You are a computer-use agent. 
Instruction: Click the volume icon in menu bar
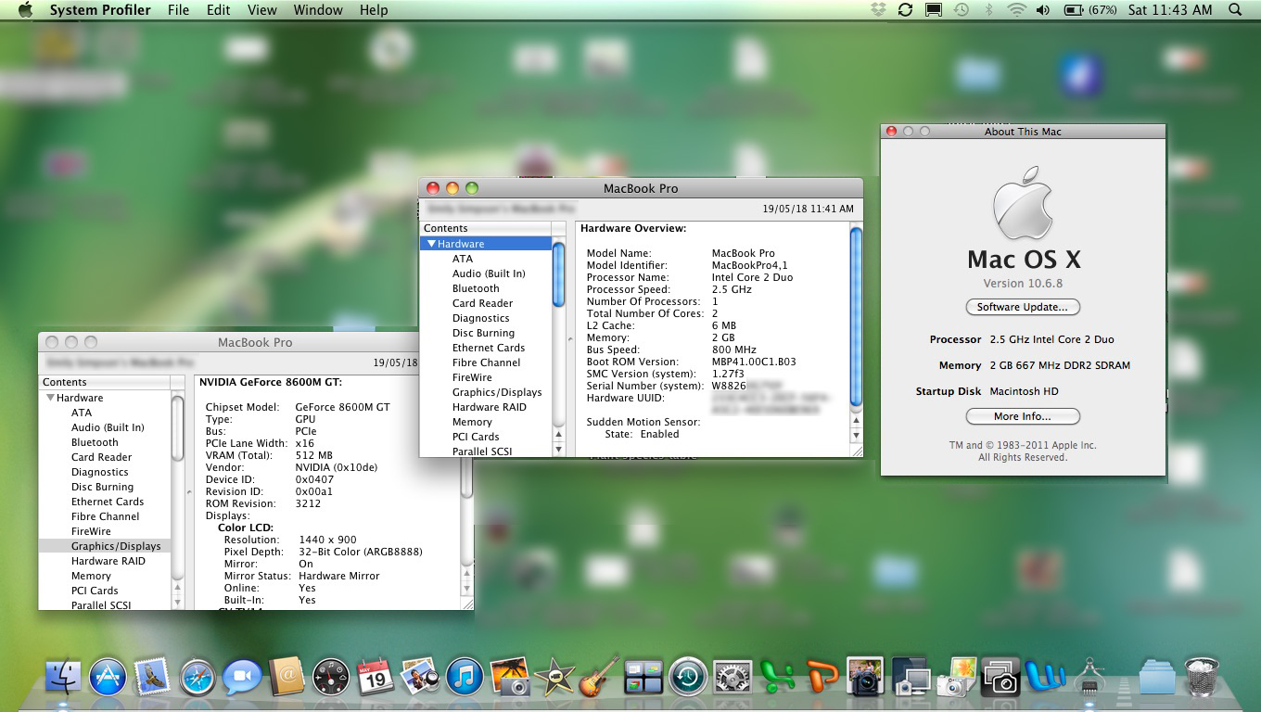point(1043,10)
